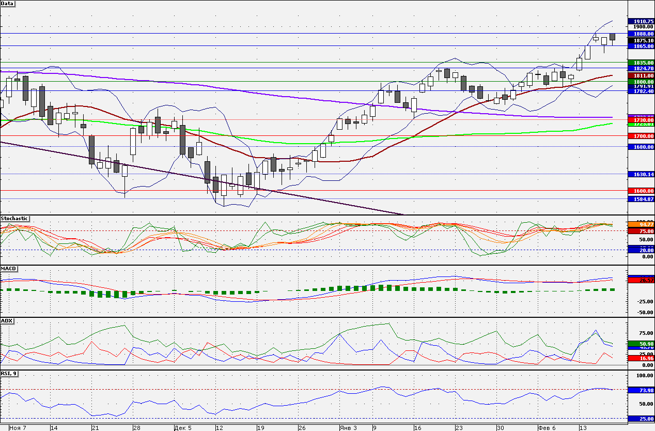Click the Янв 3 date marker

click(x=348, y=428)
